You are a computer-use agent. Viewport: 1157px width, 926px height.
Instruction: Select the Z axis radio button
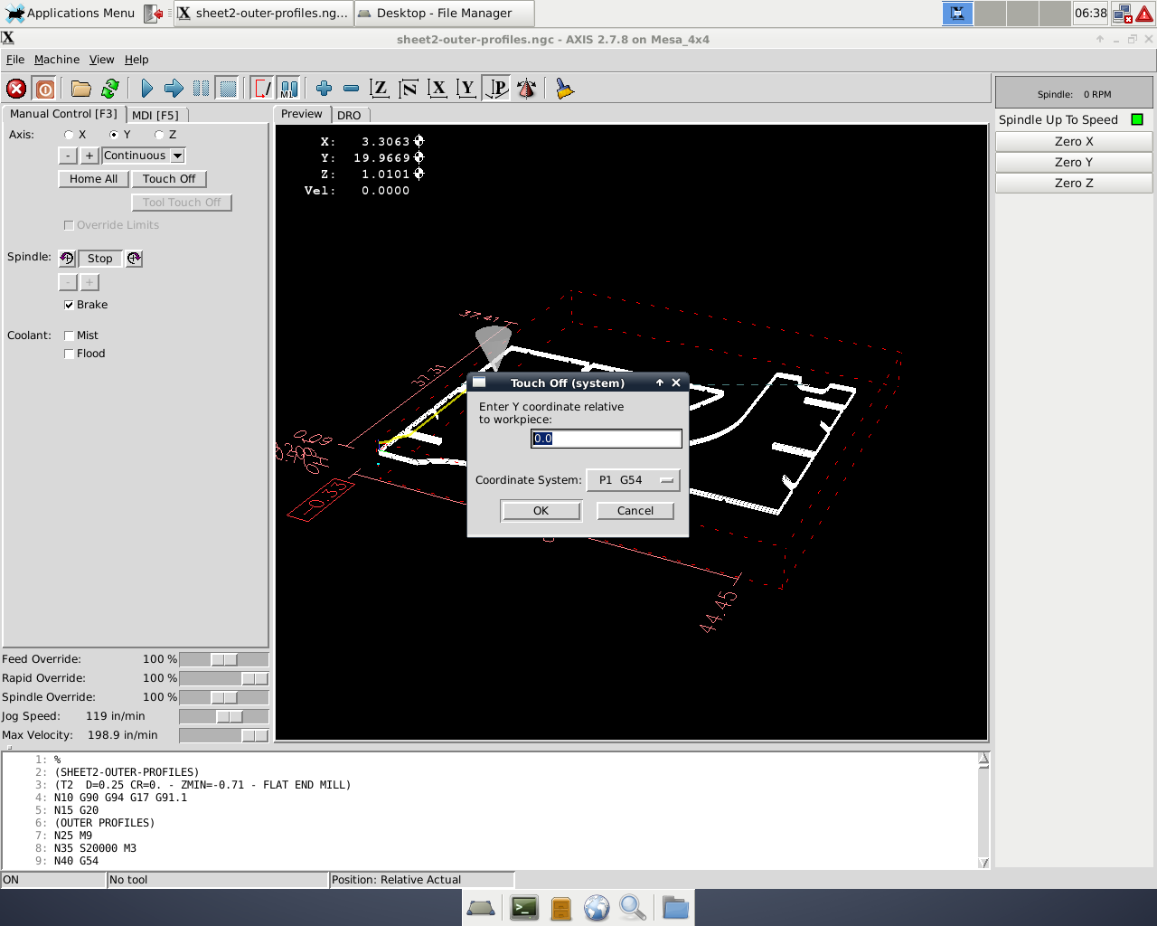pos(159,135)
